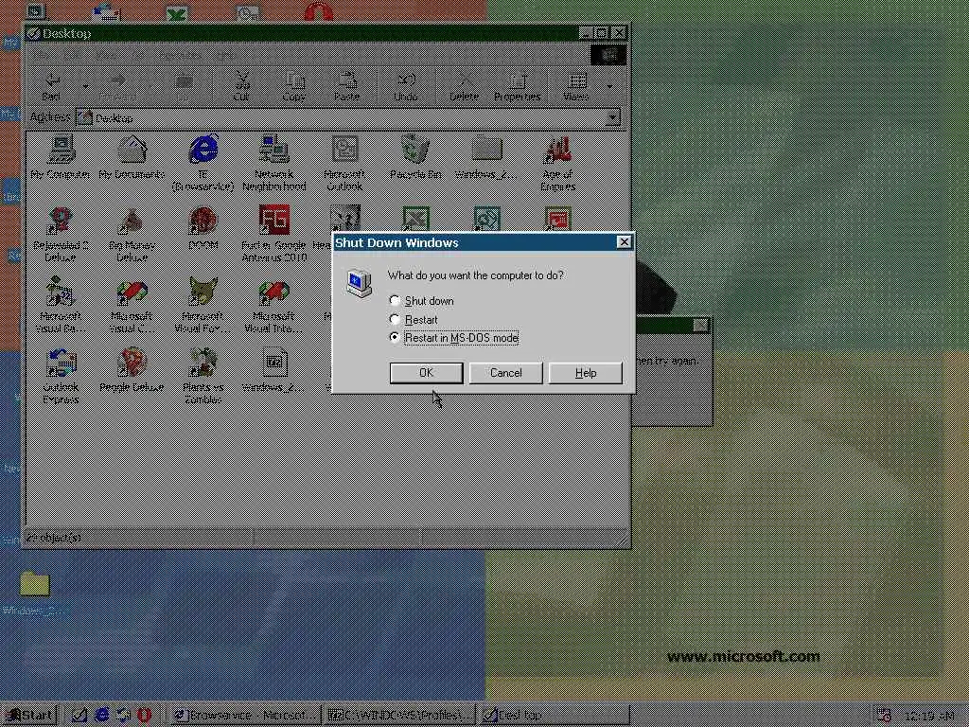969x727 pixels.
Task: Select the Recycle Bin icon
Action: (416, 158)
